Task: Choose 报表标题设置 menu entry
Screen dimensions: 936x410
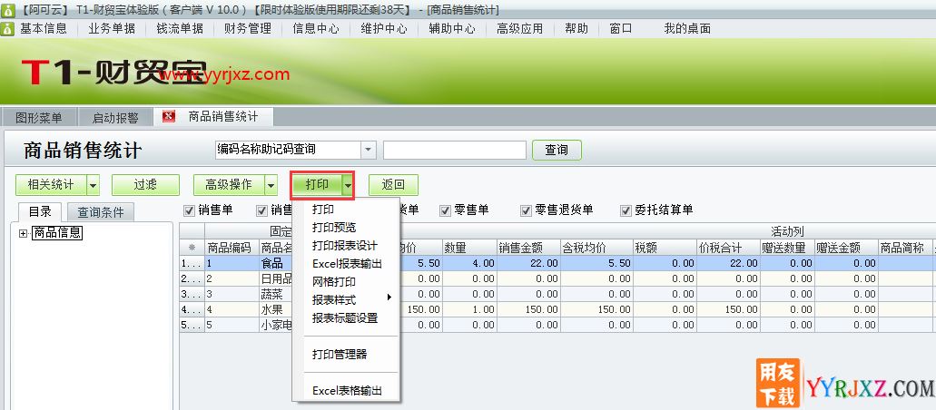Action: pos(344,318)
